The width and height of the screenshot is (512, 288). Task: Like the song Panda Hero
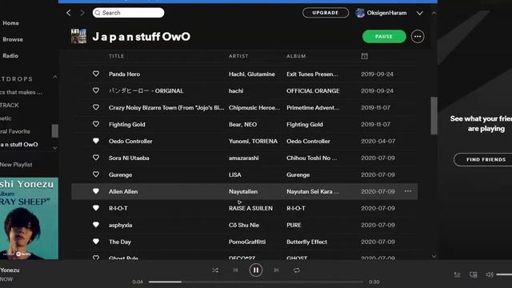pos(96,74)
